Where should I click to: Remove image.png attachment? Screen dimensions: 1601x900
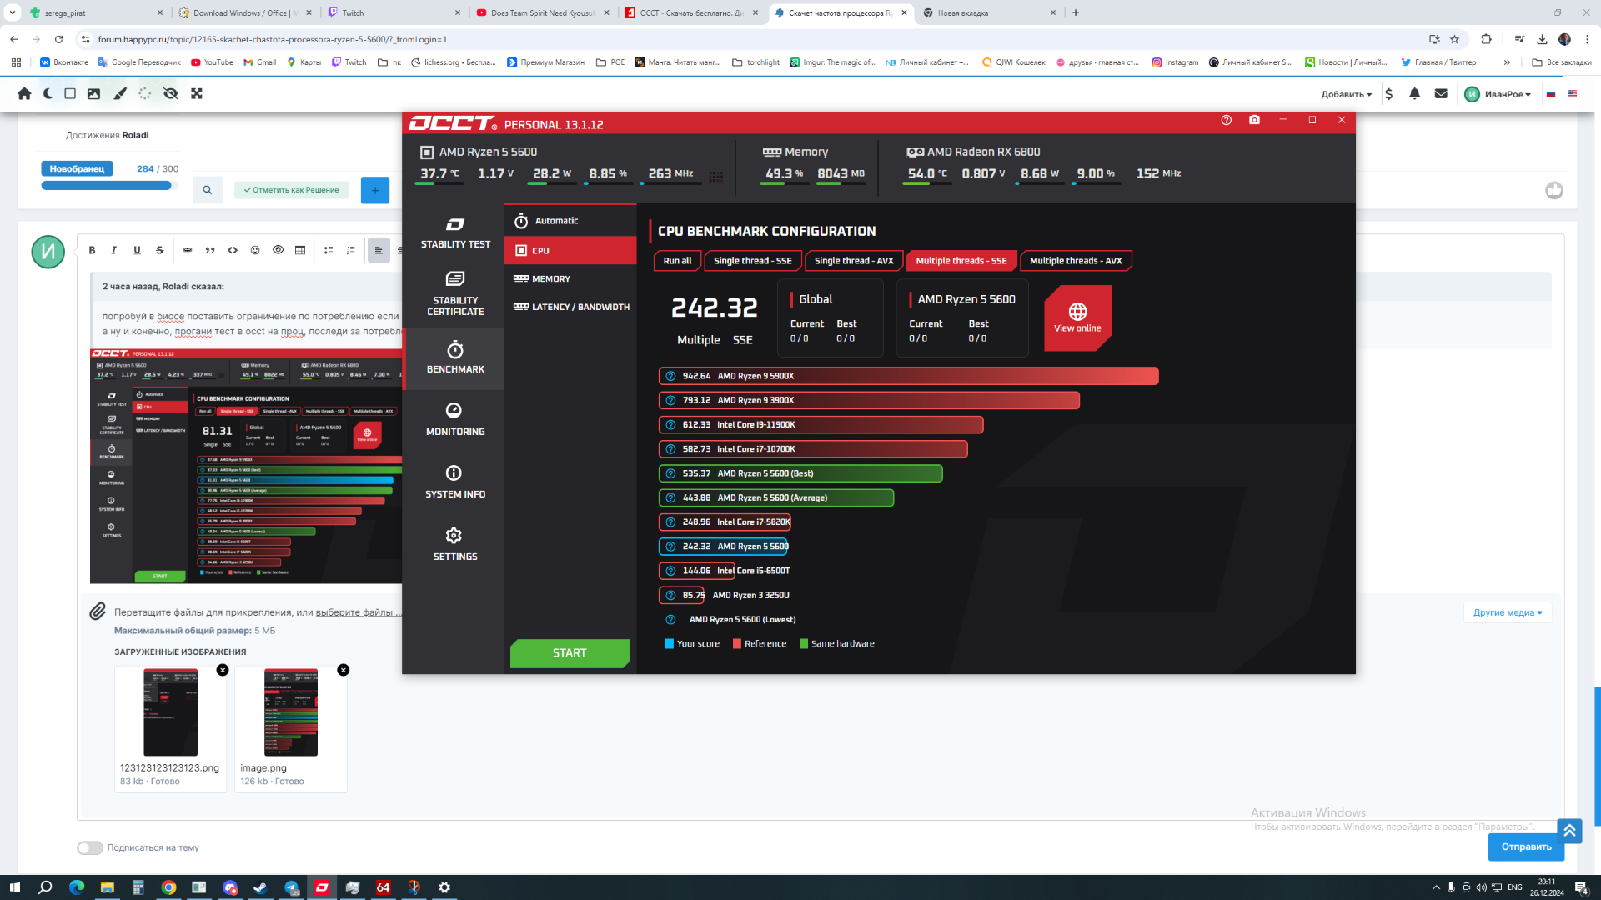tap(343, 670)
